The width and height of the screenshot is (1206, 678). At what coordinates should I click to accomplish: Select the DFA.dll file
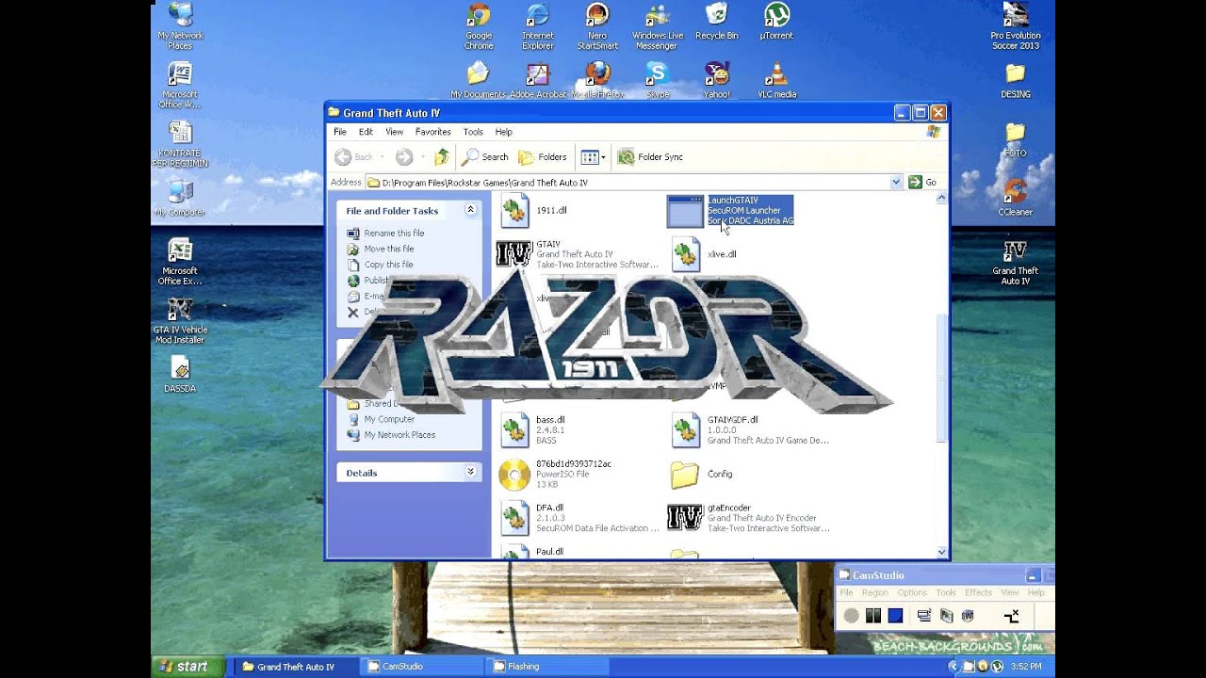(579, 518)
